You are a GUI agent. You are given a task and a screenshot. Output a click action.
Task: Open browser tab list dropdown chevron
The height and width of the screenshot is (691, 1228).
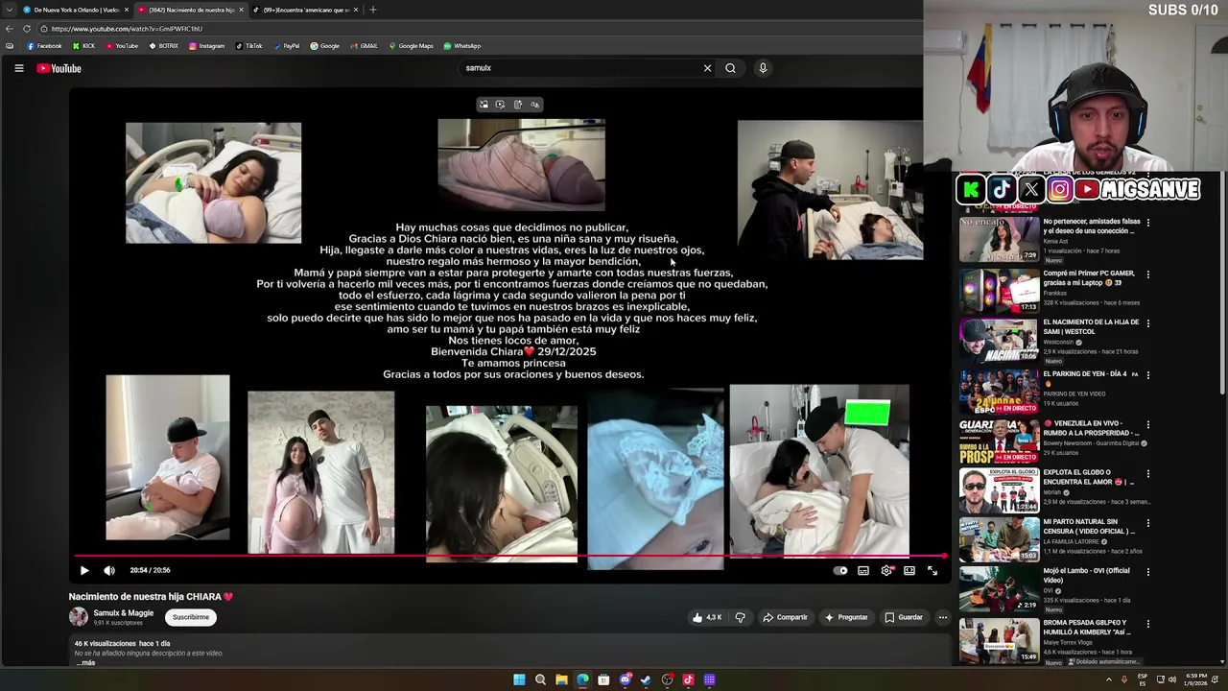[x=9, y=10]
